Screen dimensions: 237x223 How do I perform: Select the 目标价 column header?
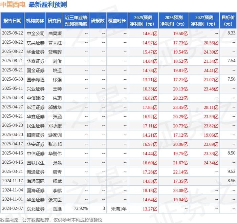228,21
